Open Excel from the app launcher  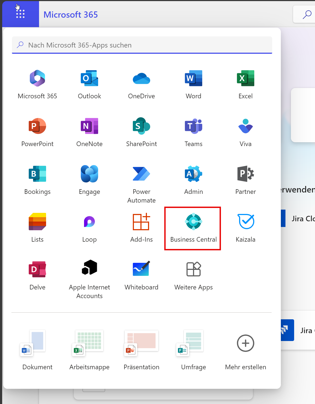point(245,84)
